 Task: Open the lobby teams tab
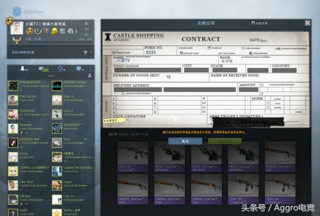[80, 69]
